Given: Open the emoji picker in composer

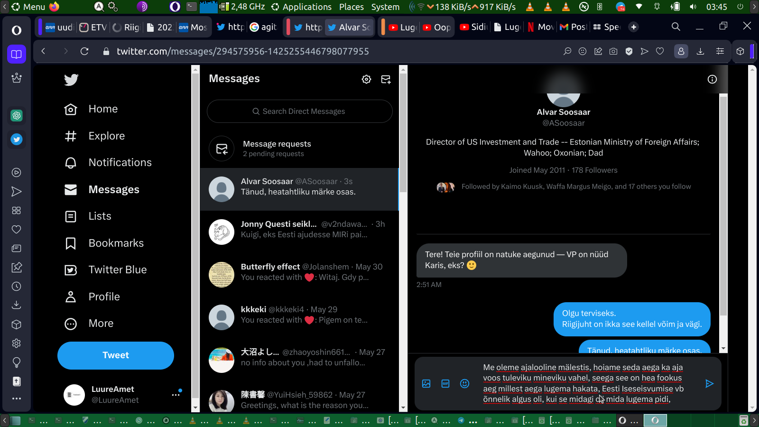Looking at the screenshot, I should (465, 383).
